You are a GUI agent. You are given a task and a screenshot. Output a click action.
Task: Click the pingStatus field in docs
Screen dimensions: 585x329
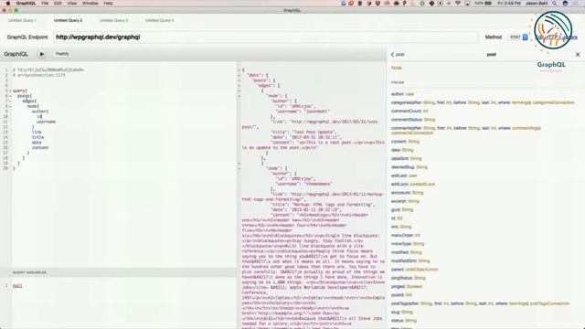[401, 278]
